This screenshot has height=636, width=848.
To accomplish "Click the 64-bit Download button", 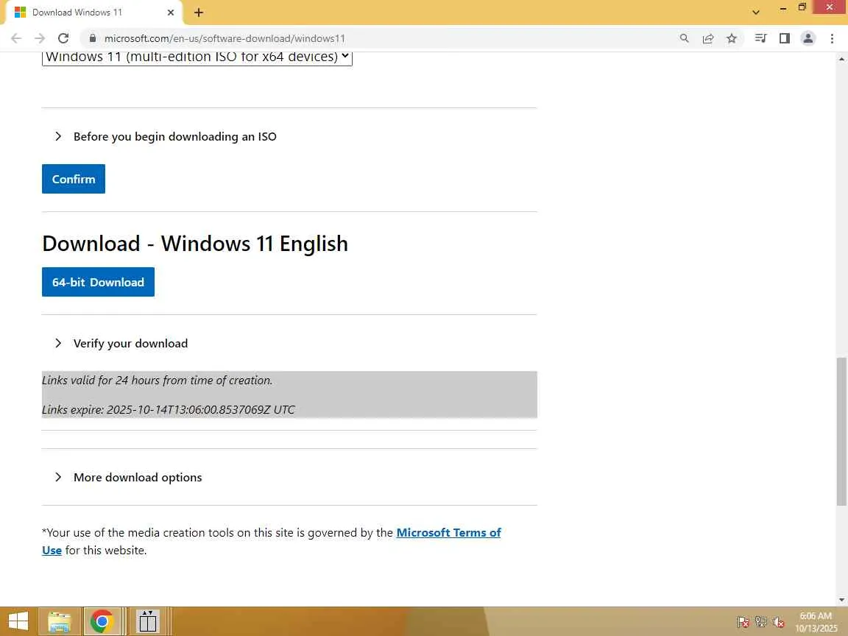I will 98,282.
